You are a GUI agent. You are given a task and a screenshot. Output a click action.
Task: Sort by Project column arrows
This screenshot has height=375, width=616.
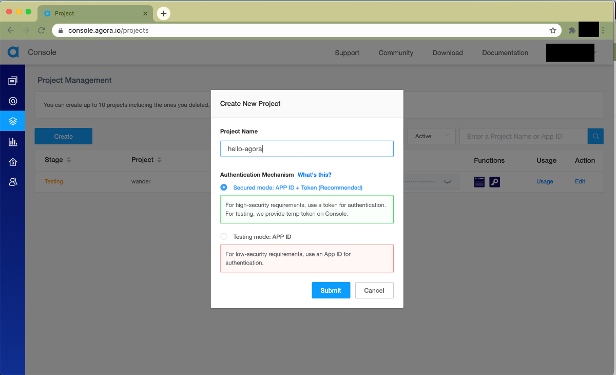point(159,160)
